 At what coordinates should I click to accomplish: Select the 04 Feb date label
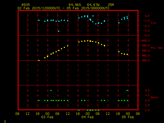pos(88,117)
